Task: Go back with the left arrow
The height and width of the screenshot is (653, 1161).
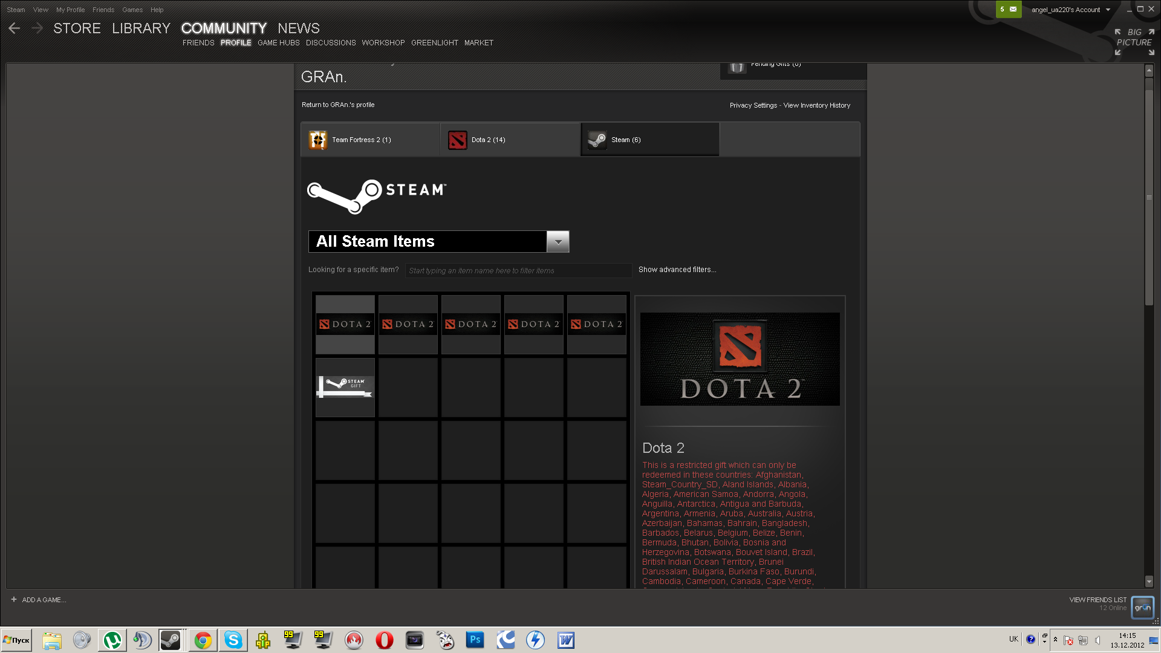Action: pos(15,28)
